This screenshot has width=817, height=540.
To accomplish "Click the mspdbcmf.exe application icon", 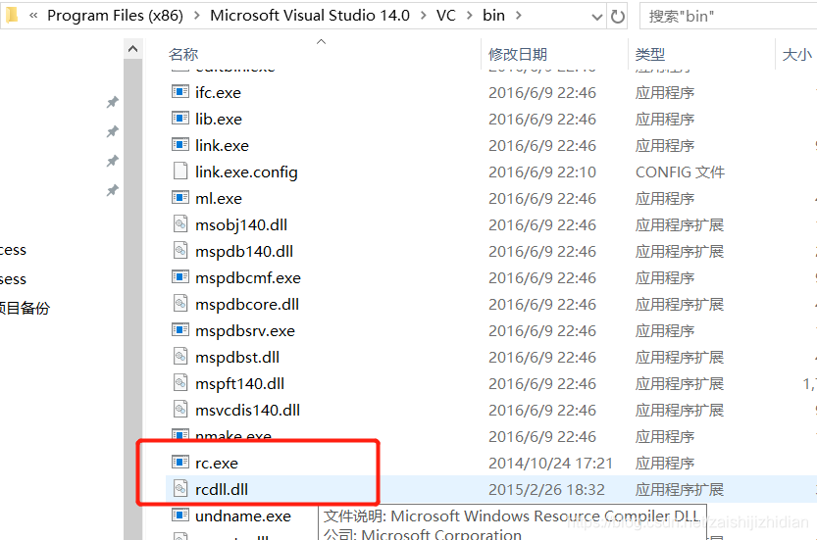I will tap(180, 277).
